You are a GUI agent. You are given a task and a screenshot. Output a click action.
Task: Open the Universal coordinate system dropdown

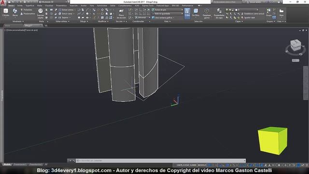pyautogui.click(x=142, y=17)
